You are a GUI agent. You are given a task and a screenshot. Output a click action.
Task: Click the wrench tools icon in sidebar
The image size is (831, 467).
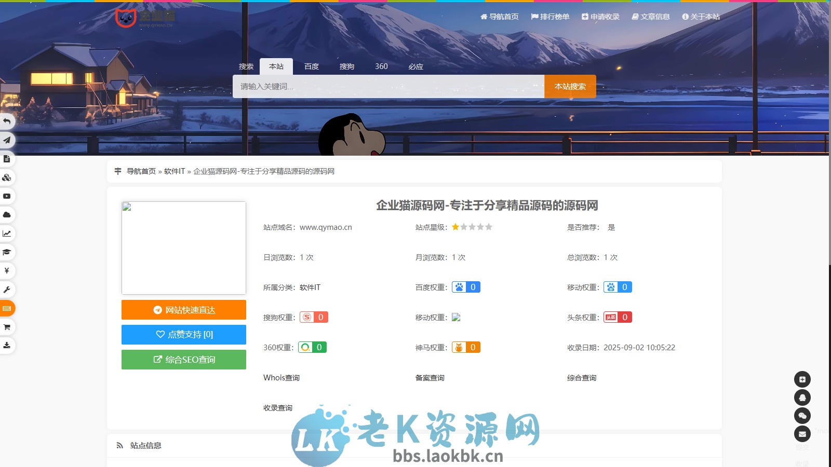click(7, 290)
